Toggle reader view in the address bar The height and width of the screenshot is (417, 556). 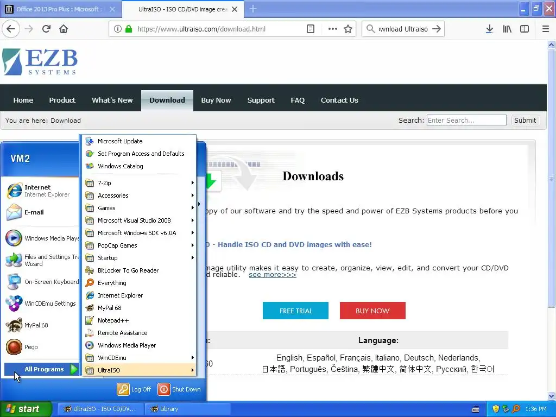click(x=310, y=29)
